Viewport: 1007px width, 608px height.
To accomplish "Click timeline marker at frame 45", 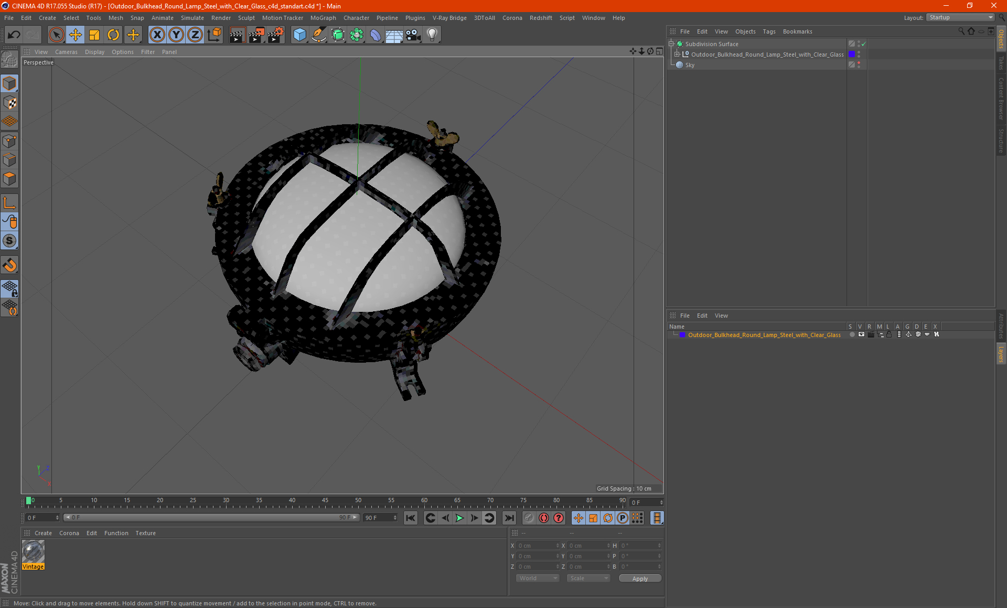I will 325,501.
